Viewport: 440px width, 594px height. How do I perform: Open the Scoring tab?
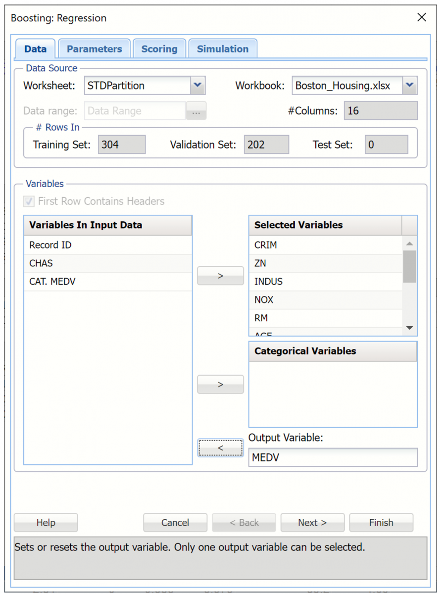point(159,49)
